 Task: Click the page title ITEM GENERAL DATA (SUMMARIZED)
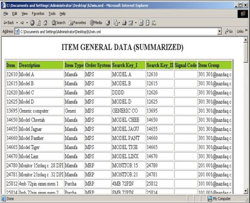point(122,47)
